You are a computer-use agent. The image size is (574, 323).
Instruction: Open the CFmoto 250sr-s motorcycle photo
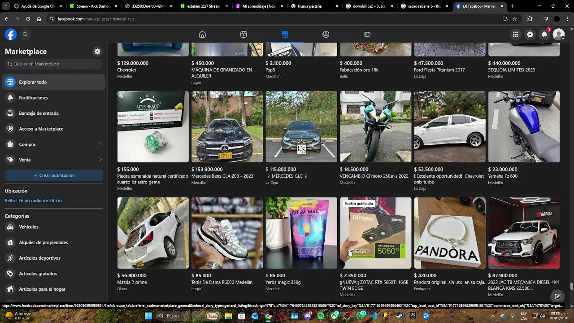(375, 127)
